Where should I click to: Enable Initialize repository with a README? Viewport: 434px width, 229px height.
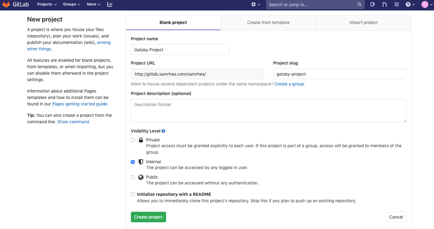point(133,194)
